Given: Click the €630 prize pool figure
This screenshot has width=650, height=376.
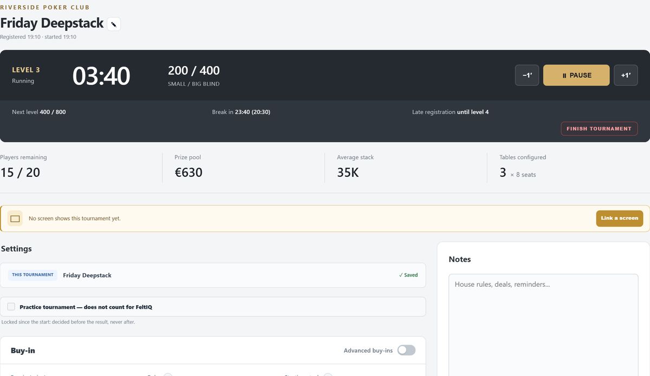Looking at the screenshot, I should coord(188,173).
